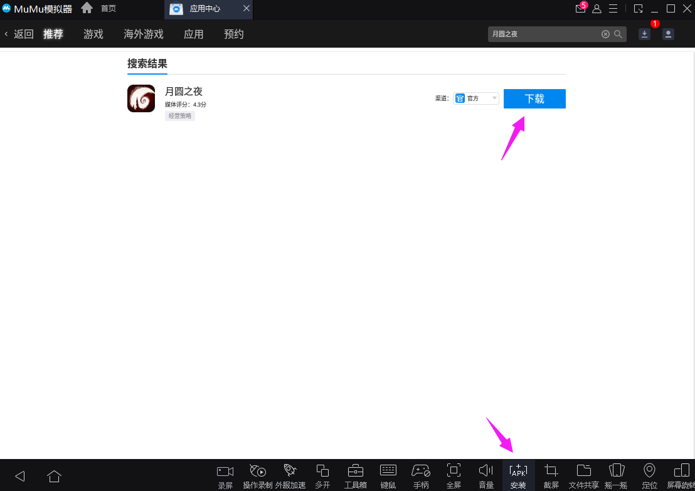The height and width of the screenshot is (491, 695).
Task: Tap the Android home button in bottom bar
Action: pos(54,477)
